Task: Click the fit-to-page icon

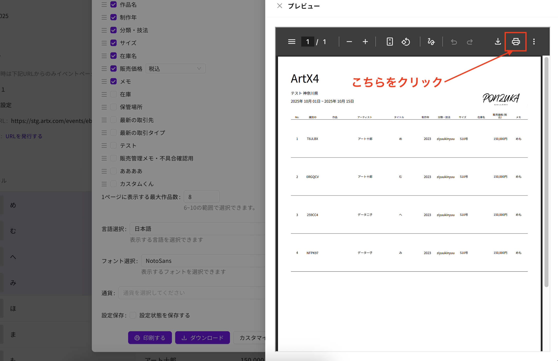Action: click(390, 42)
